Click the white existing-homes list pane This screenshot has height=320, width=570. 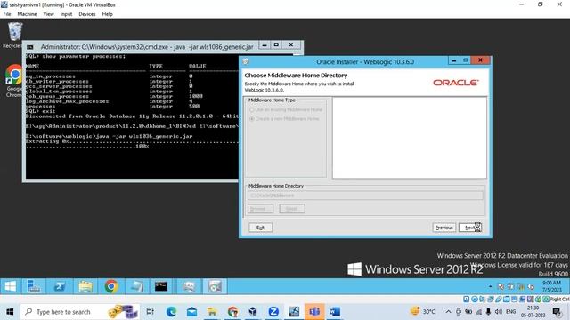pyautogui.click(x=410, y=138)
